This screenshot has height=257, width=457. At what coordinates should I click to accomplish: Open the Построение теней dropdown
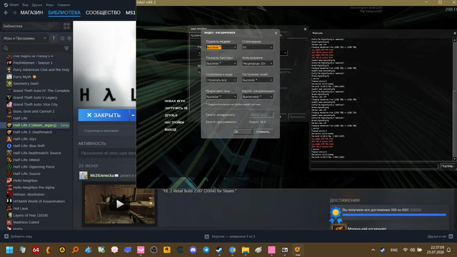point(257,80)
